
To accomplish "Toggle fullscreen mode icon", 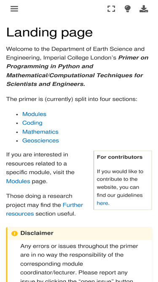I will (111, 8).
